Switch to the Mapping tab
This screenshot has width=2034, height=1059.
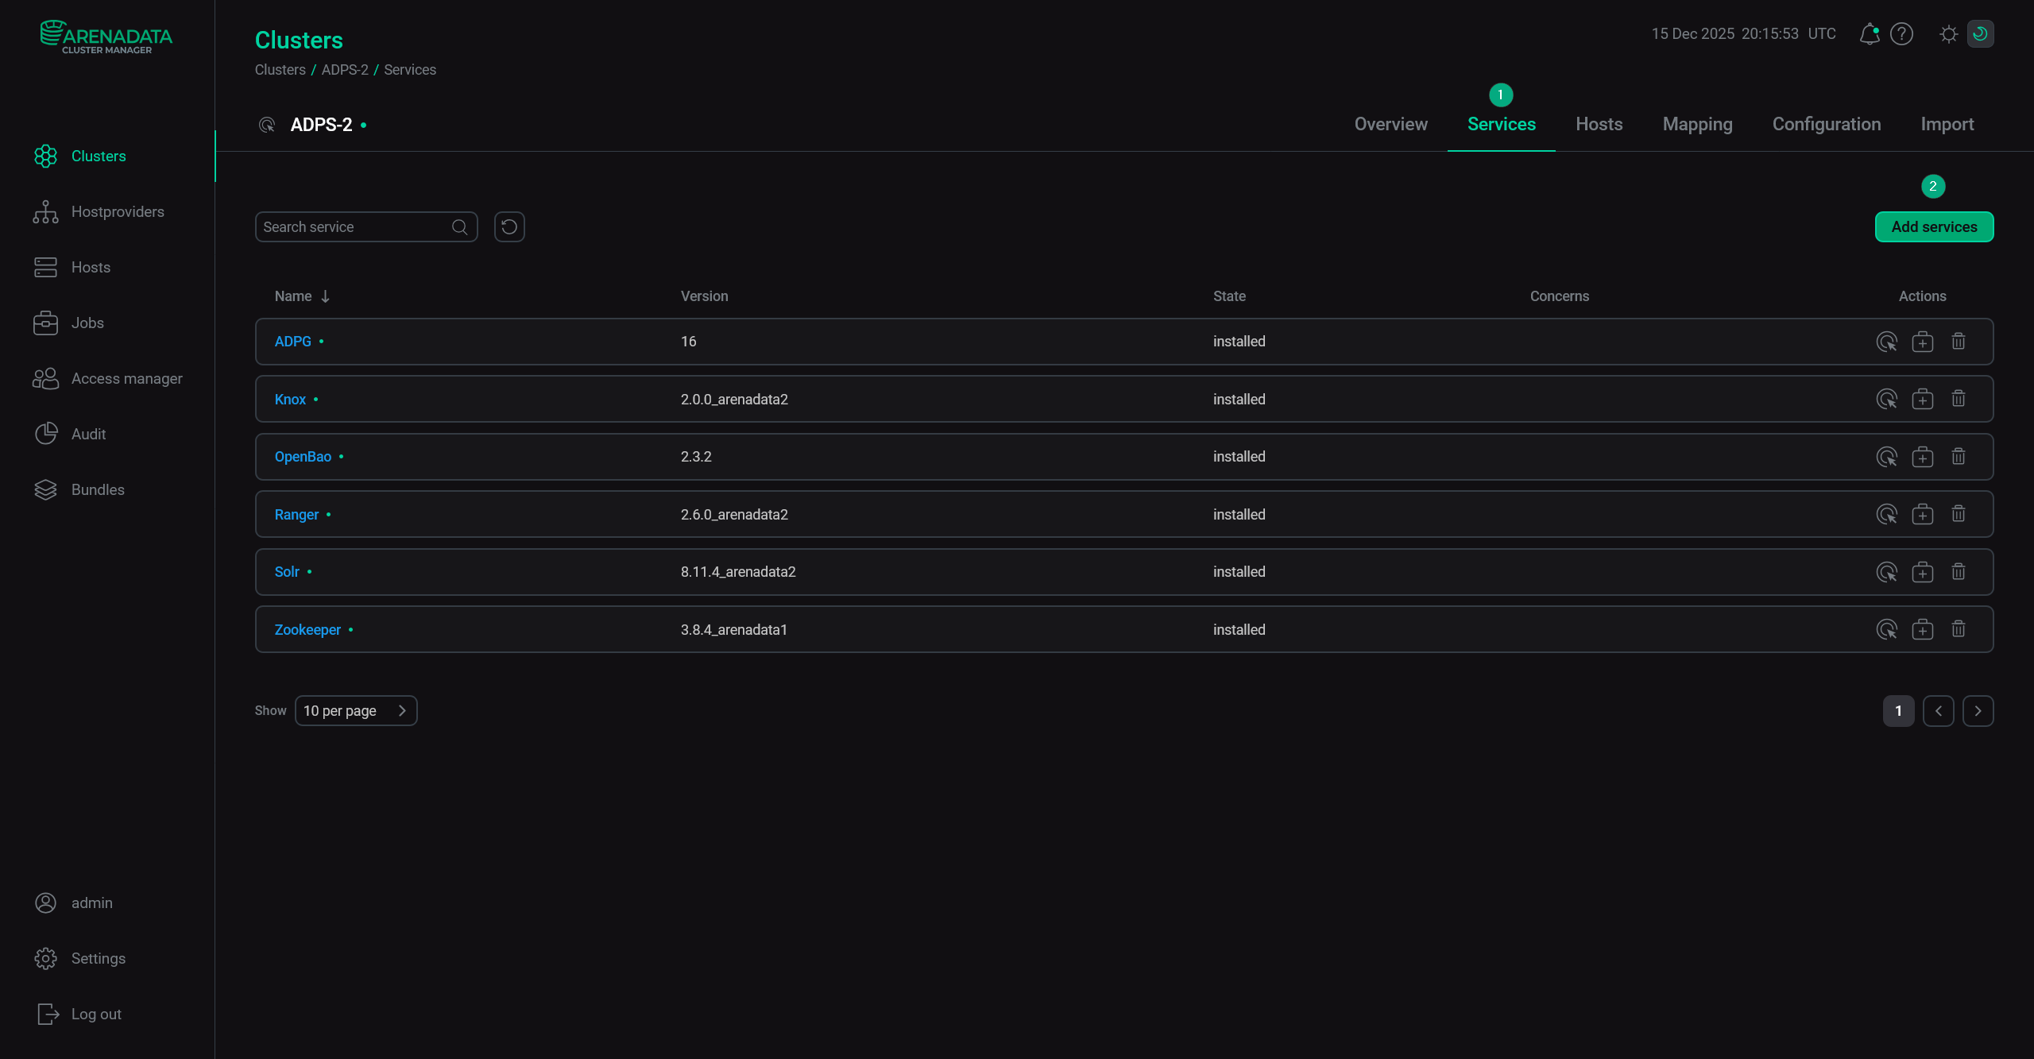[x=1697, y=124]
